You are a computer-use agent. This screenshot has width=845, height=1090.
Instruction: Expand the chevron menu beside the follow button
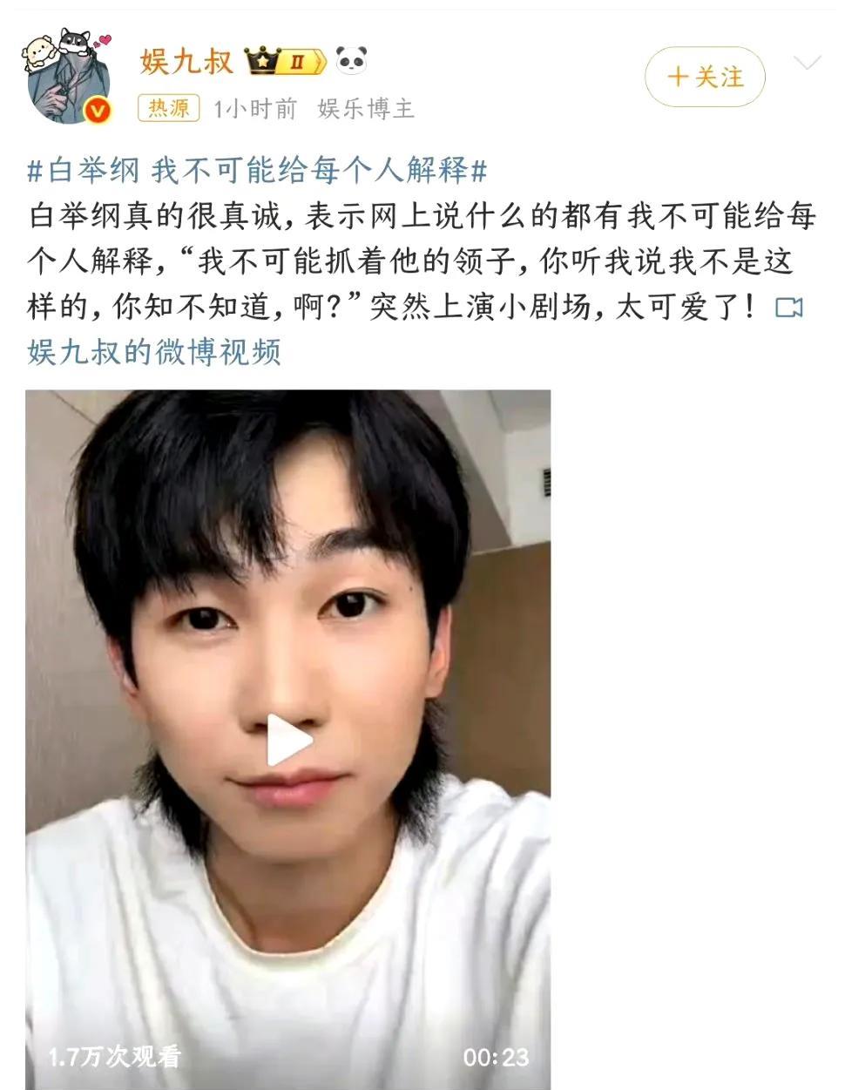808,63
